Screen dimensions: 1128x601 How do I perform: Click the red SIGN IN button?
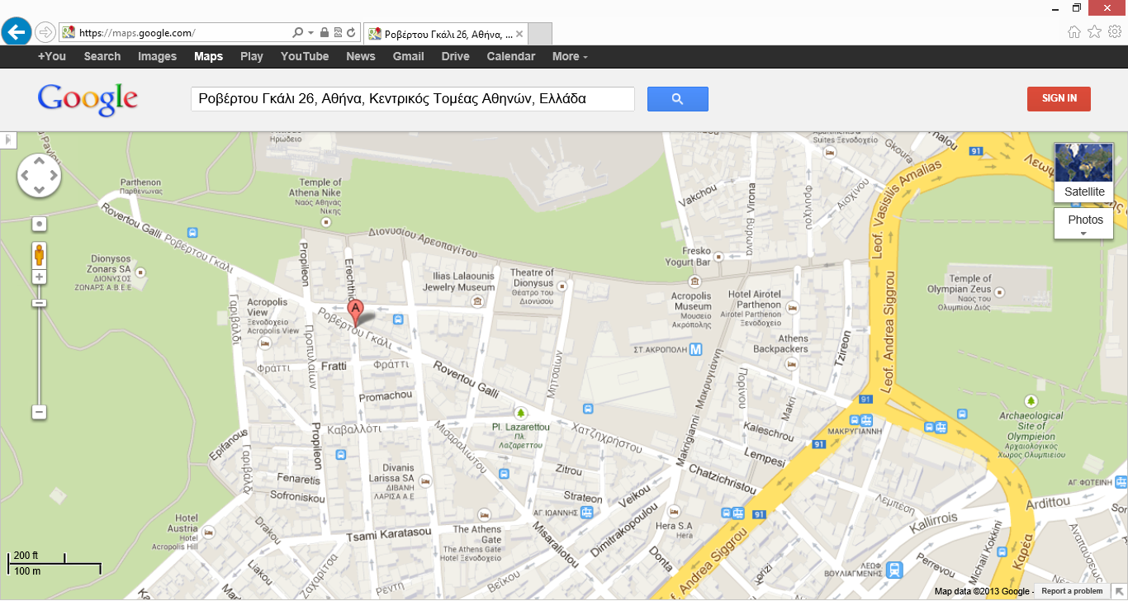1059,98
